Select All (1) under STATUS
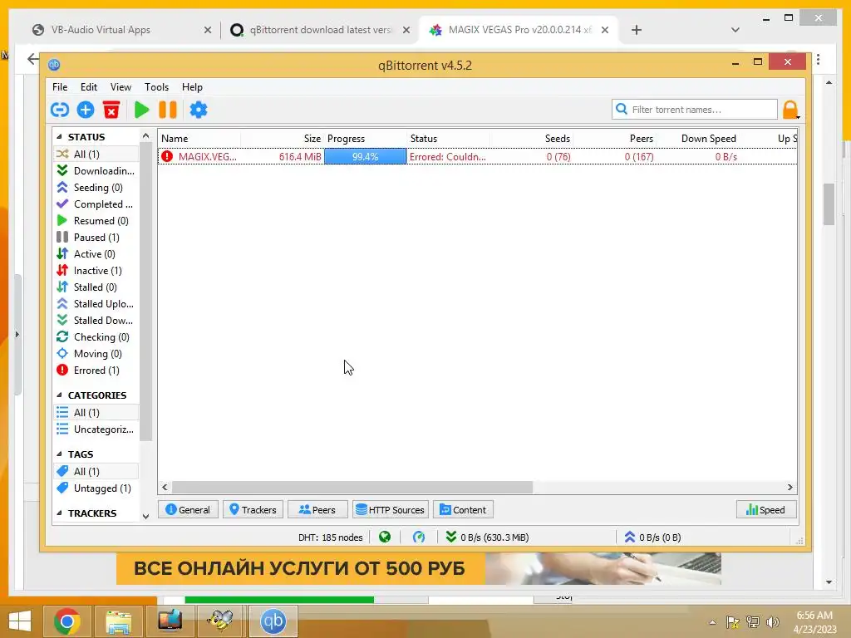The image size is (851, 638). click(96, 154)
